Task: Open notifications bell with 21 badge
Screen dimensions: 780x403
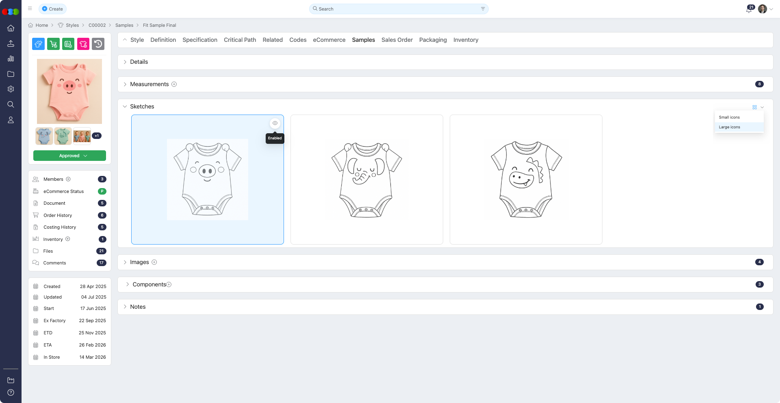Action: (x=749, y=9)
